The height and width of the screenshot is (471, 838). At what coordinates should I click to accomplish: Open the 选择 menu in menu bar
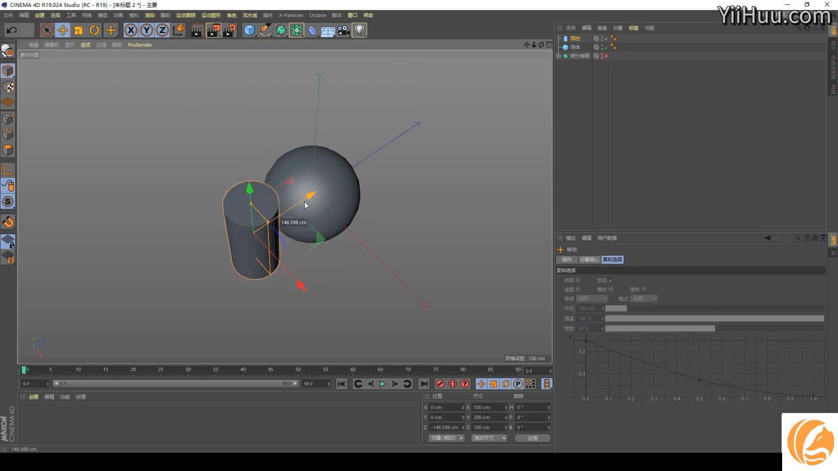coord(55,15)
